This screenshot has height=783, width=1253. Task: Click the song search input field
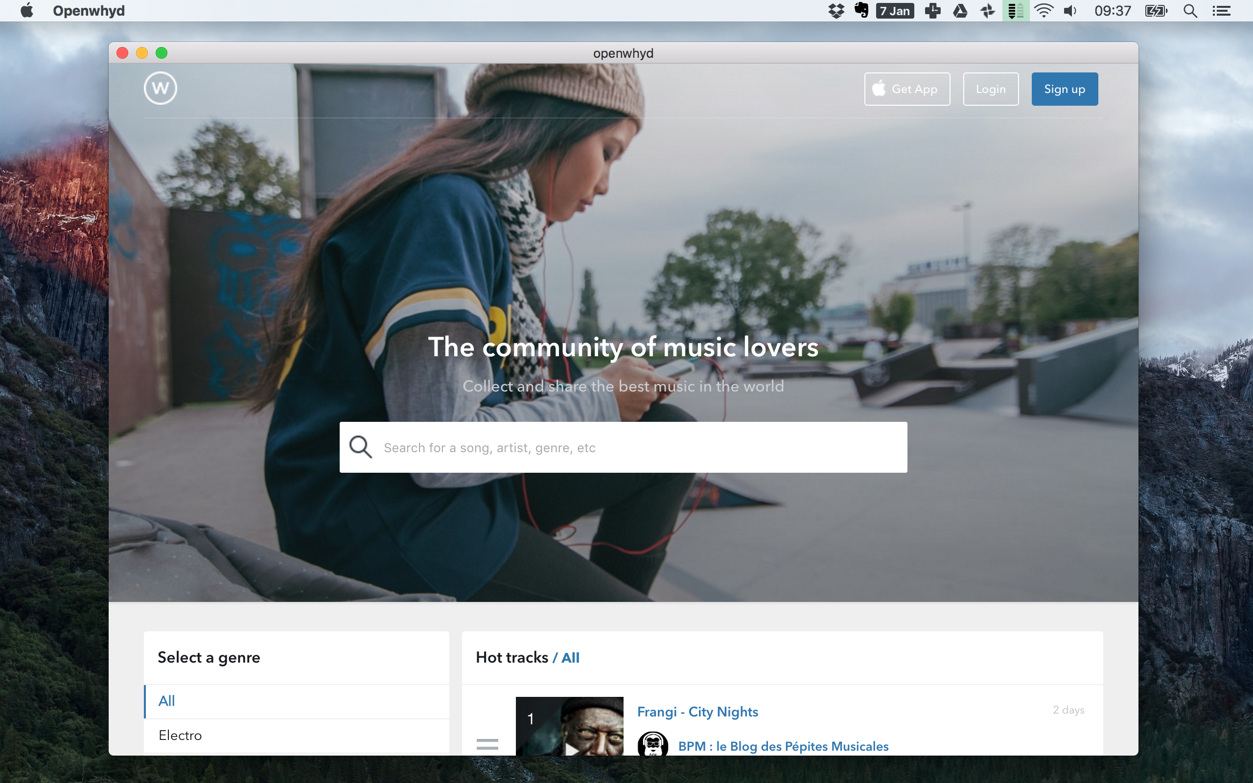(x=637, y=447)
